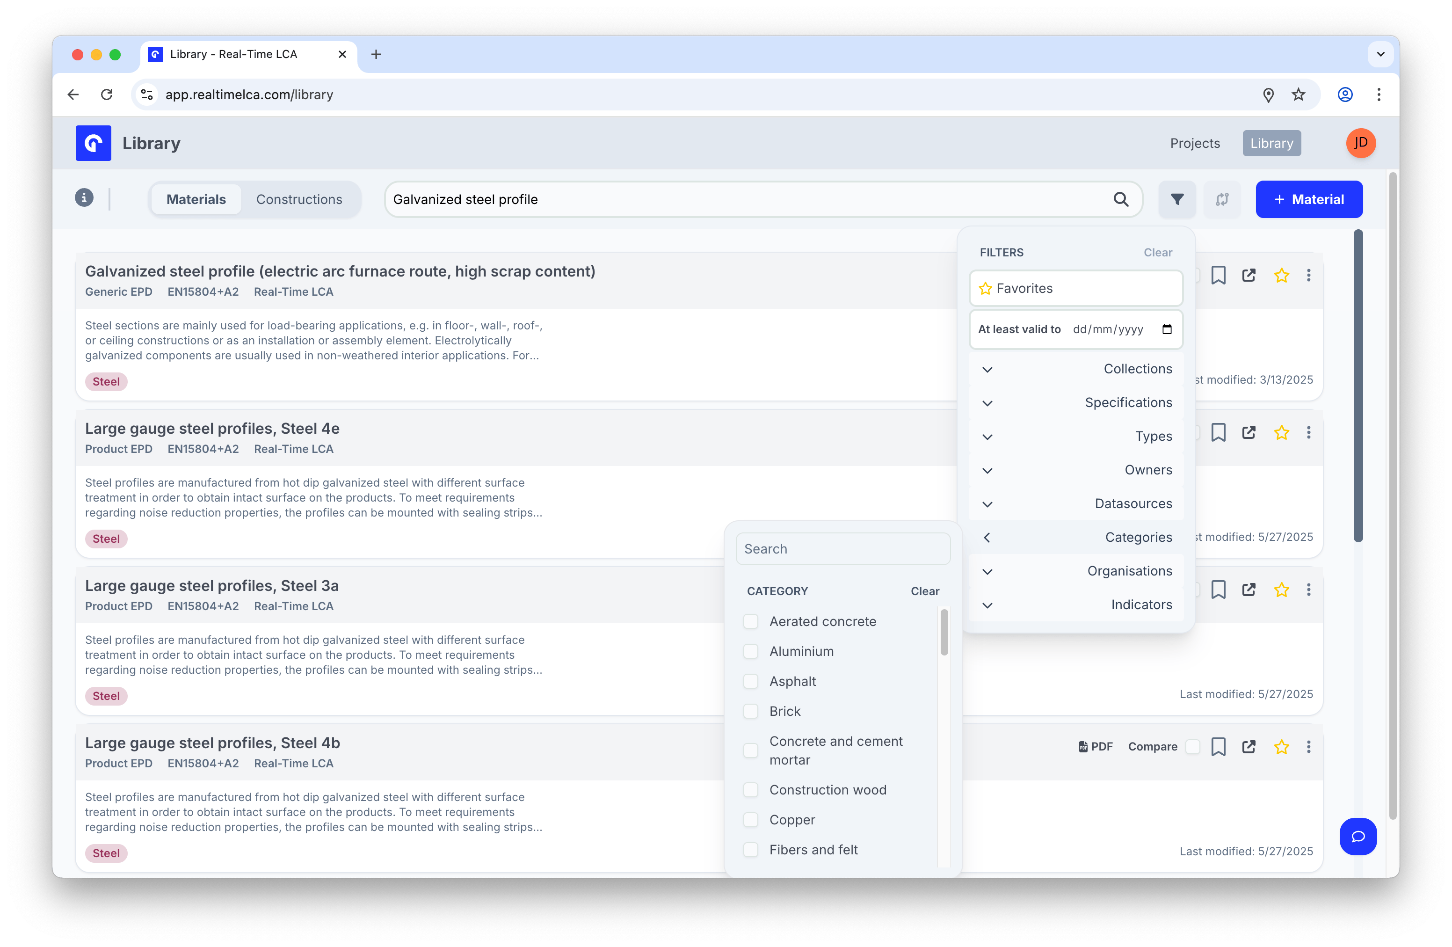Open the JD user avatar
The width and height of the screenshot is (1452, 947).
tap(1360, 143)
